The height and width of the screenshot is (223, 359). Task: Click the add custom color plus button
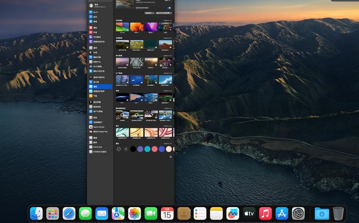point(126,149)
